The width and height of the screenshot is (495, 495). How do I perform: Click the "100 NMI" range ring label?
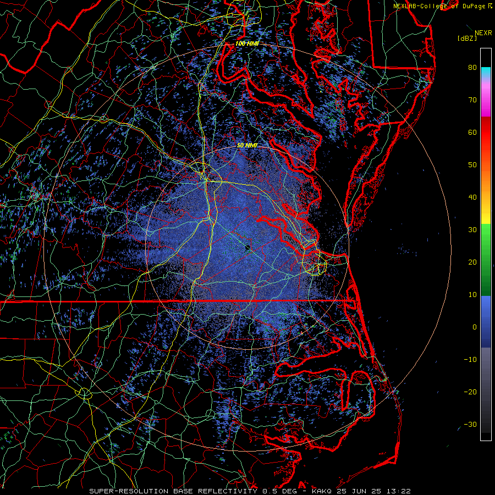coord(247,43)
